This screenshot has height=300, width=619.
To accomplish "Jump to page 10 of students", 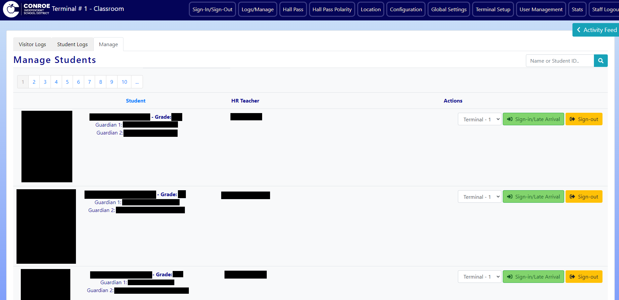I will point(124,82).
